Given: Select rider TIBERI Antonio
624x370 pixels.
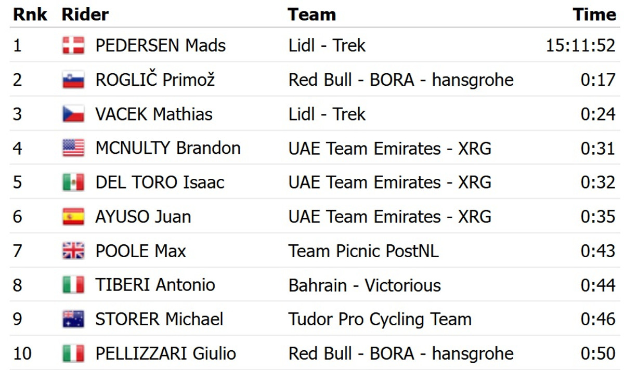Looking at the screenshot, I should (155, 285).
